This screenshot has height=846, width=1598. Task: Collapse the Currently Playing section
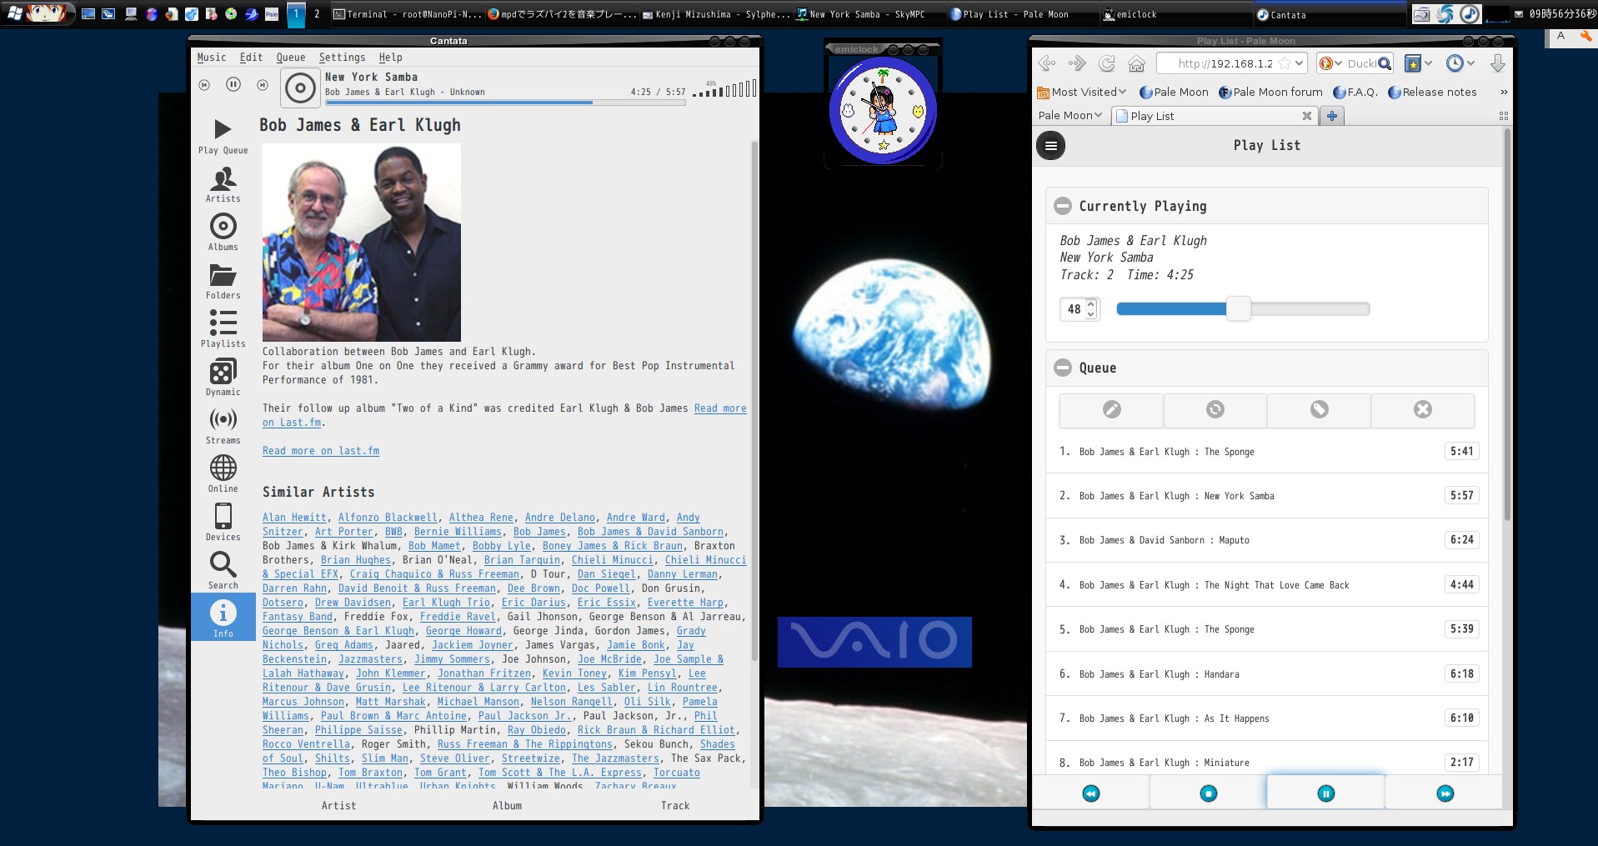click(x=1063, y=206)
